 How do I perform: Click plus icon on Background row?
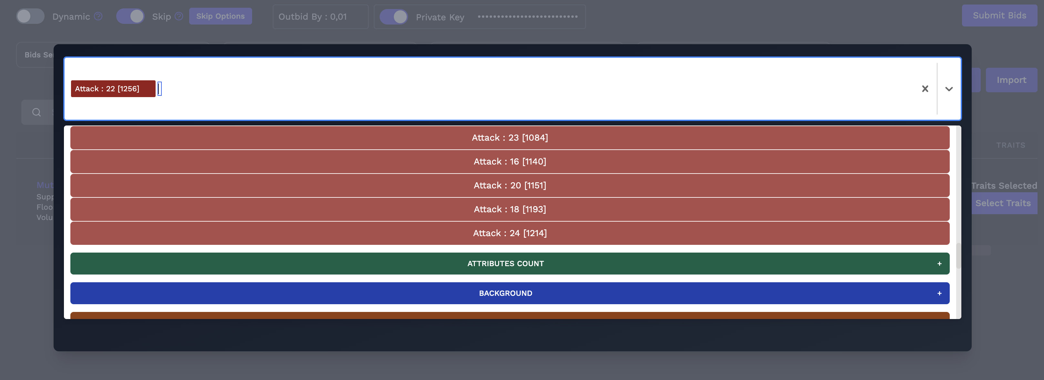click(x=939, y=293)
